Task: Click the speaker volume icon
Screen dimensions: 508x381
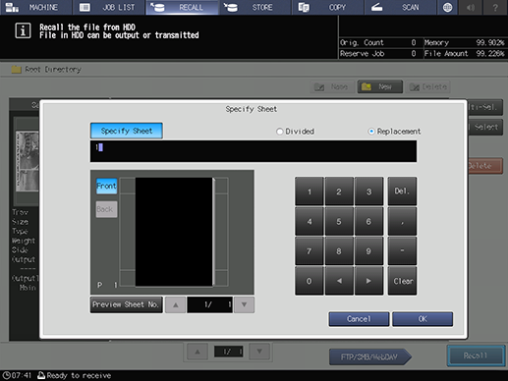Action: tap(471, 7)
